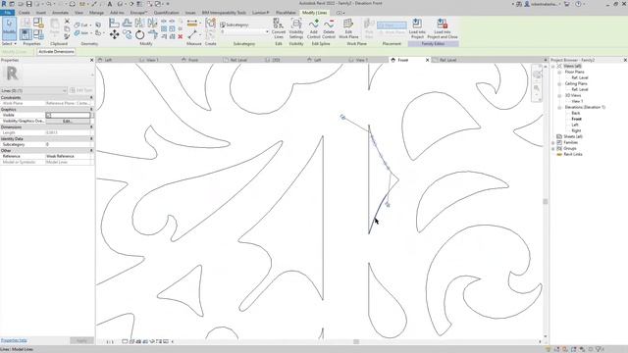Click the Offset tool icon
The height and width of the screenshot is (353, 628).
127,24
